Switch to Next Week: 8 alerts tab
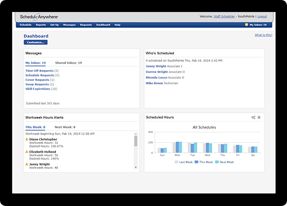 point(65,127)
